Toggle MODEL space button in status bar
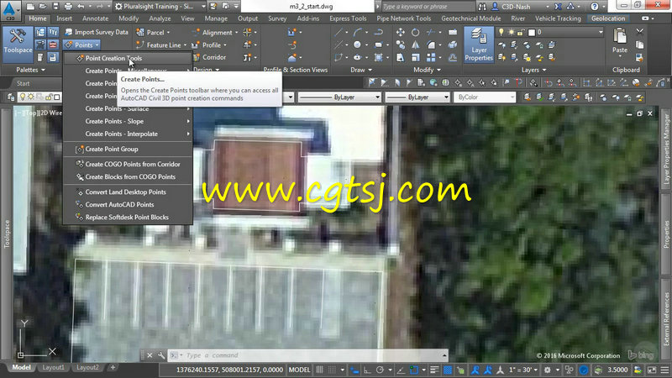Screen dimensions: 672x378 click(299, 370)
